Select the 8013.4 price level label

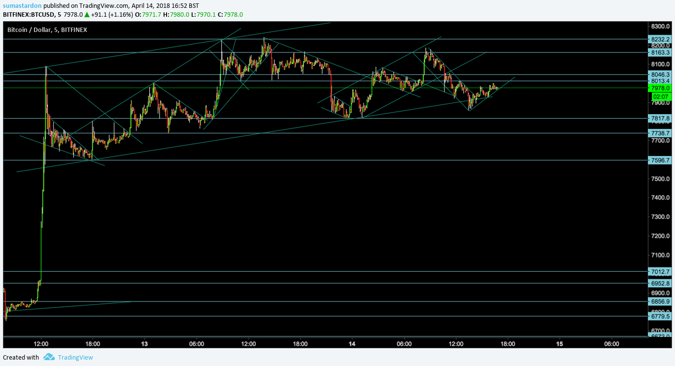pos(660,81)
